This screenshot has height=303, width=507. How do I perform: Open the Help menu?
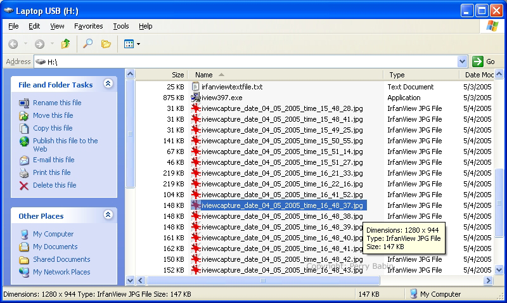click(x=146, y=26)
